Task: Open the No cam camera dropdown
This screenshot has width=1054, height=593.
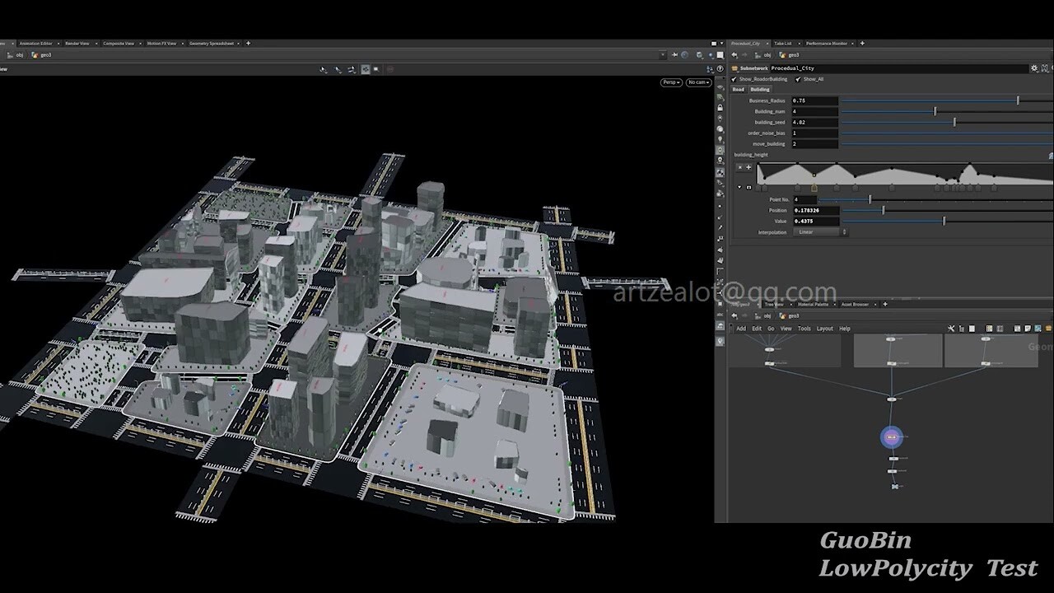Action: tap(697, 82)
